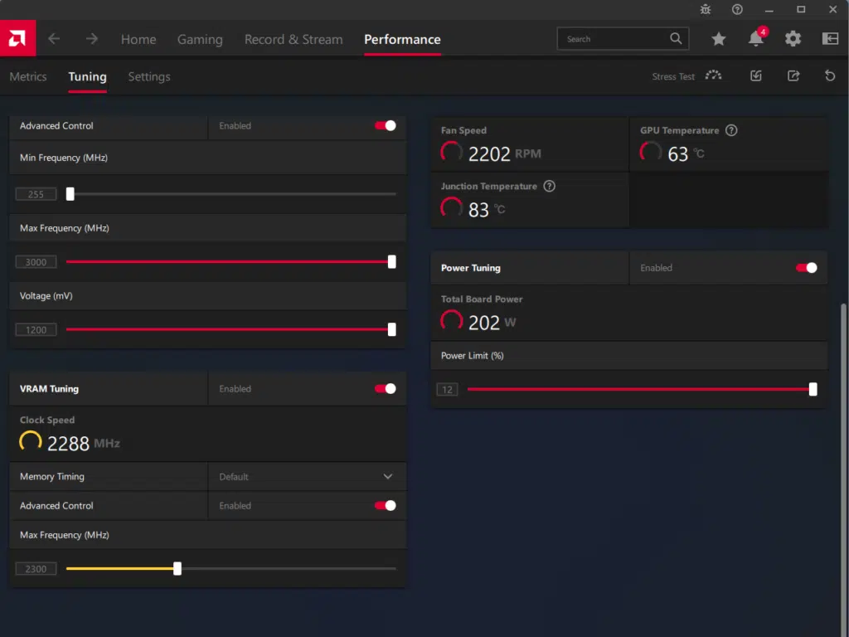Open settings with the gear icon
Viewport: 849px width, 637px height.
[x=793, y=39]
